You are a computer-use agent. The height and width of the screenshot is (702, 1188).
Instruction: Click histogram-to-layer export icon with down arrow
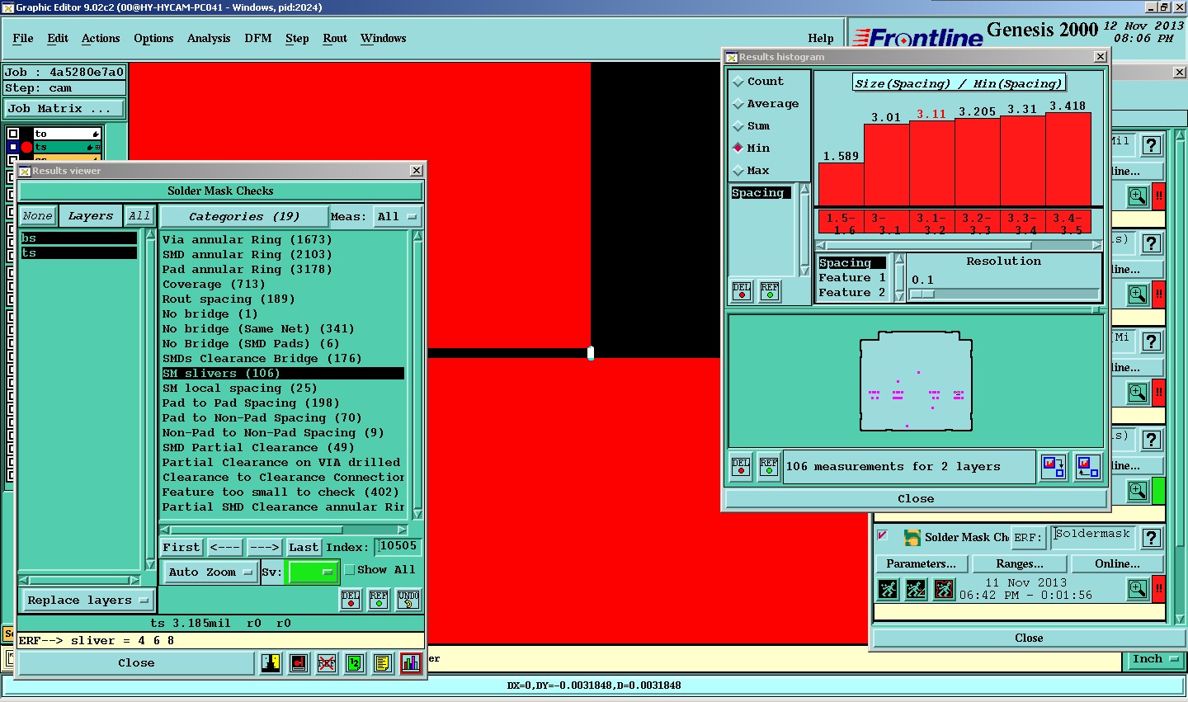(1054, 467)
